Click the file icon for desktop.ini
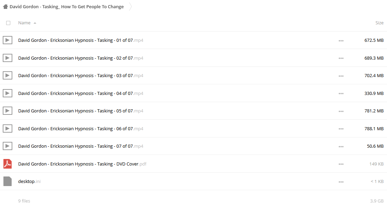 click(8, 181)
